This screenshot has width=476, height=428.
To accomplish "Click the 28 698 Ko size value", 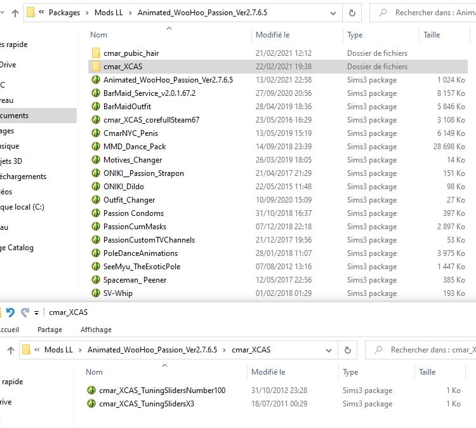I will click(449, 147).
